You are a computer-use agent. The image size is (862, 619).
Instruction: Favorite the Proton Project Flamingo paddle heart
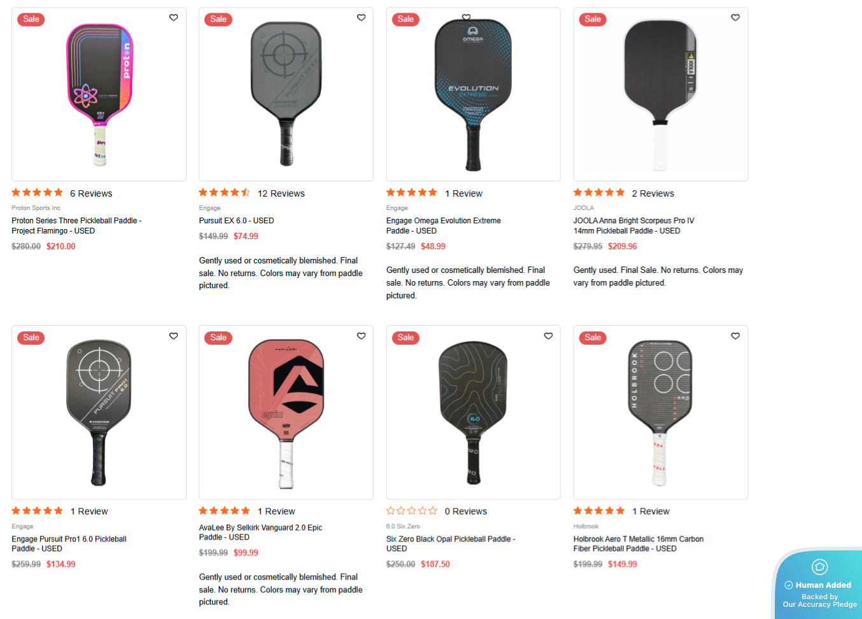click(x=173, y=18)
